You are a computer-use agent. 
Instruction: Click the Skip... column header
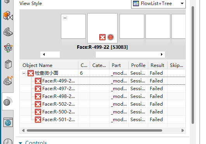[176, 65]
